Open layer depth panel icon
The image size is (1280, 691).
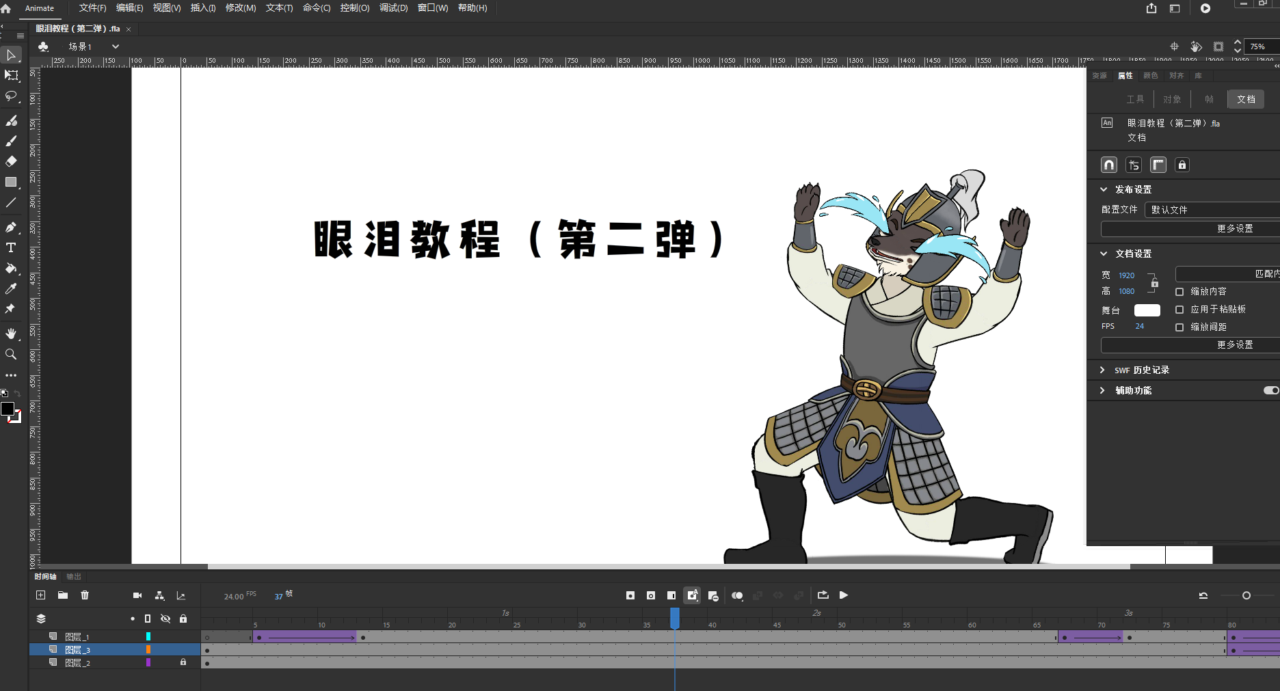(x=181, y=595)
